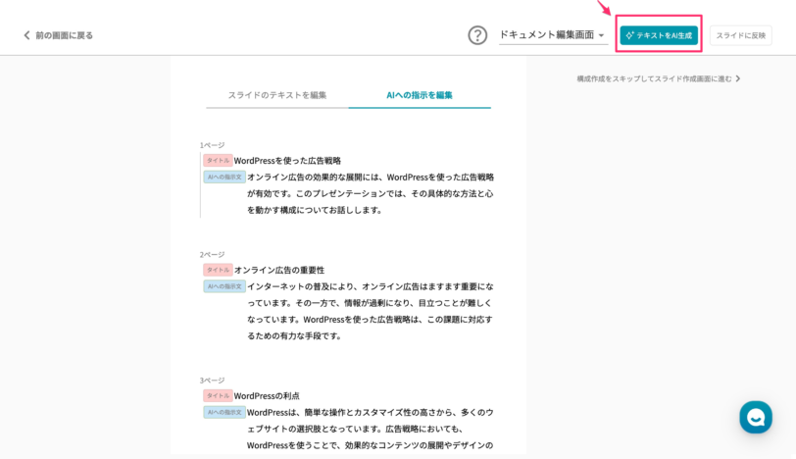Click the タイトル tag on page 2
Viewport: 796px width, 459px height.
click(x=218, y=270)
